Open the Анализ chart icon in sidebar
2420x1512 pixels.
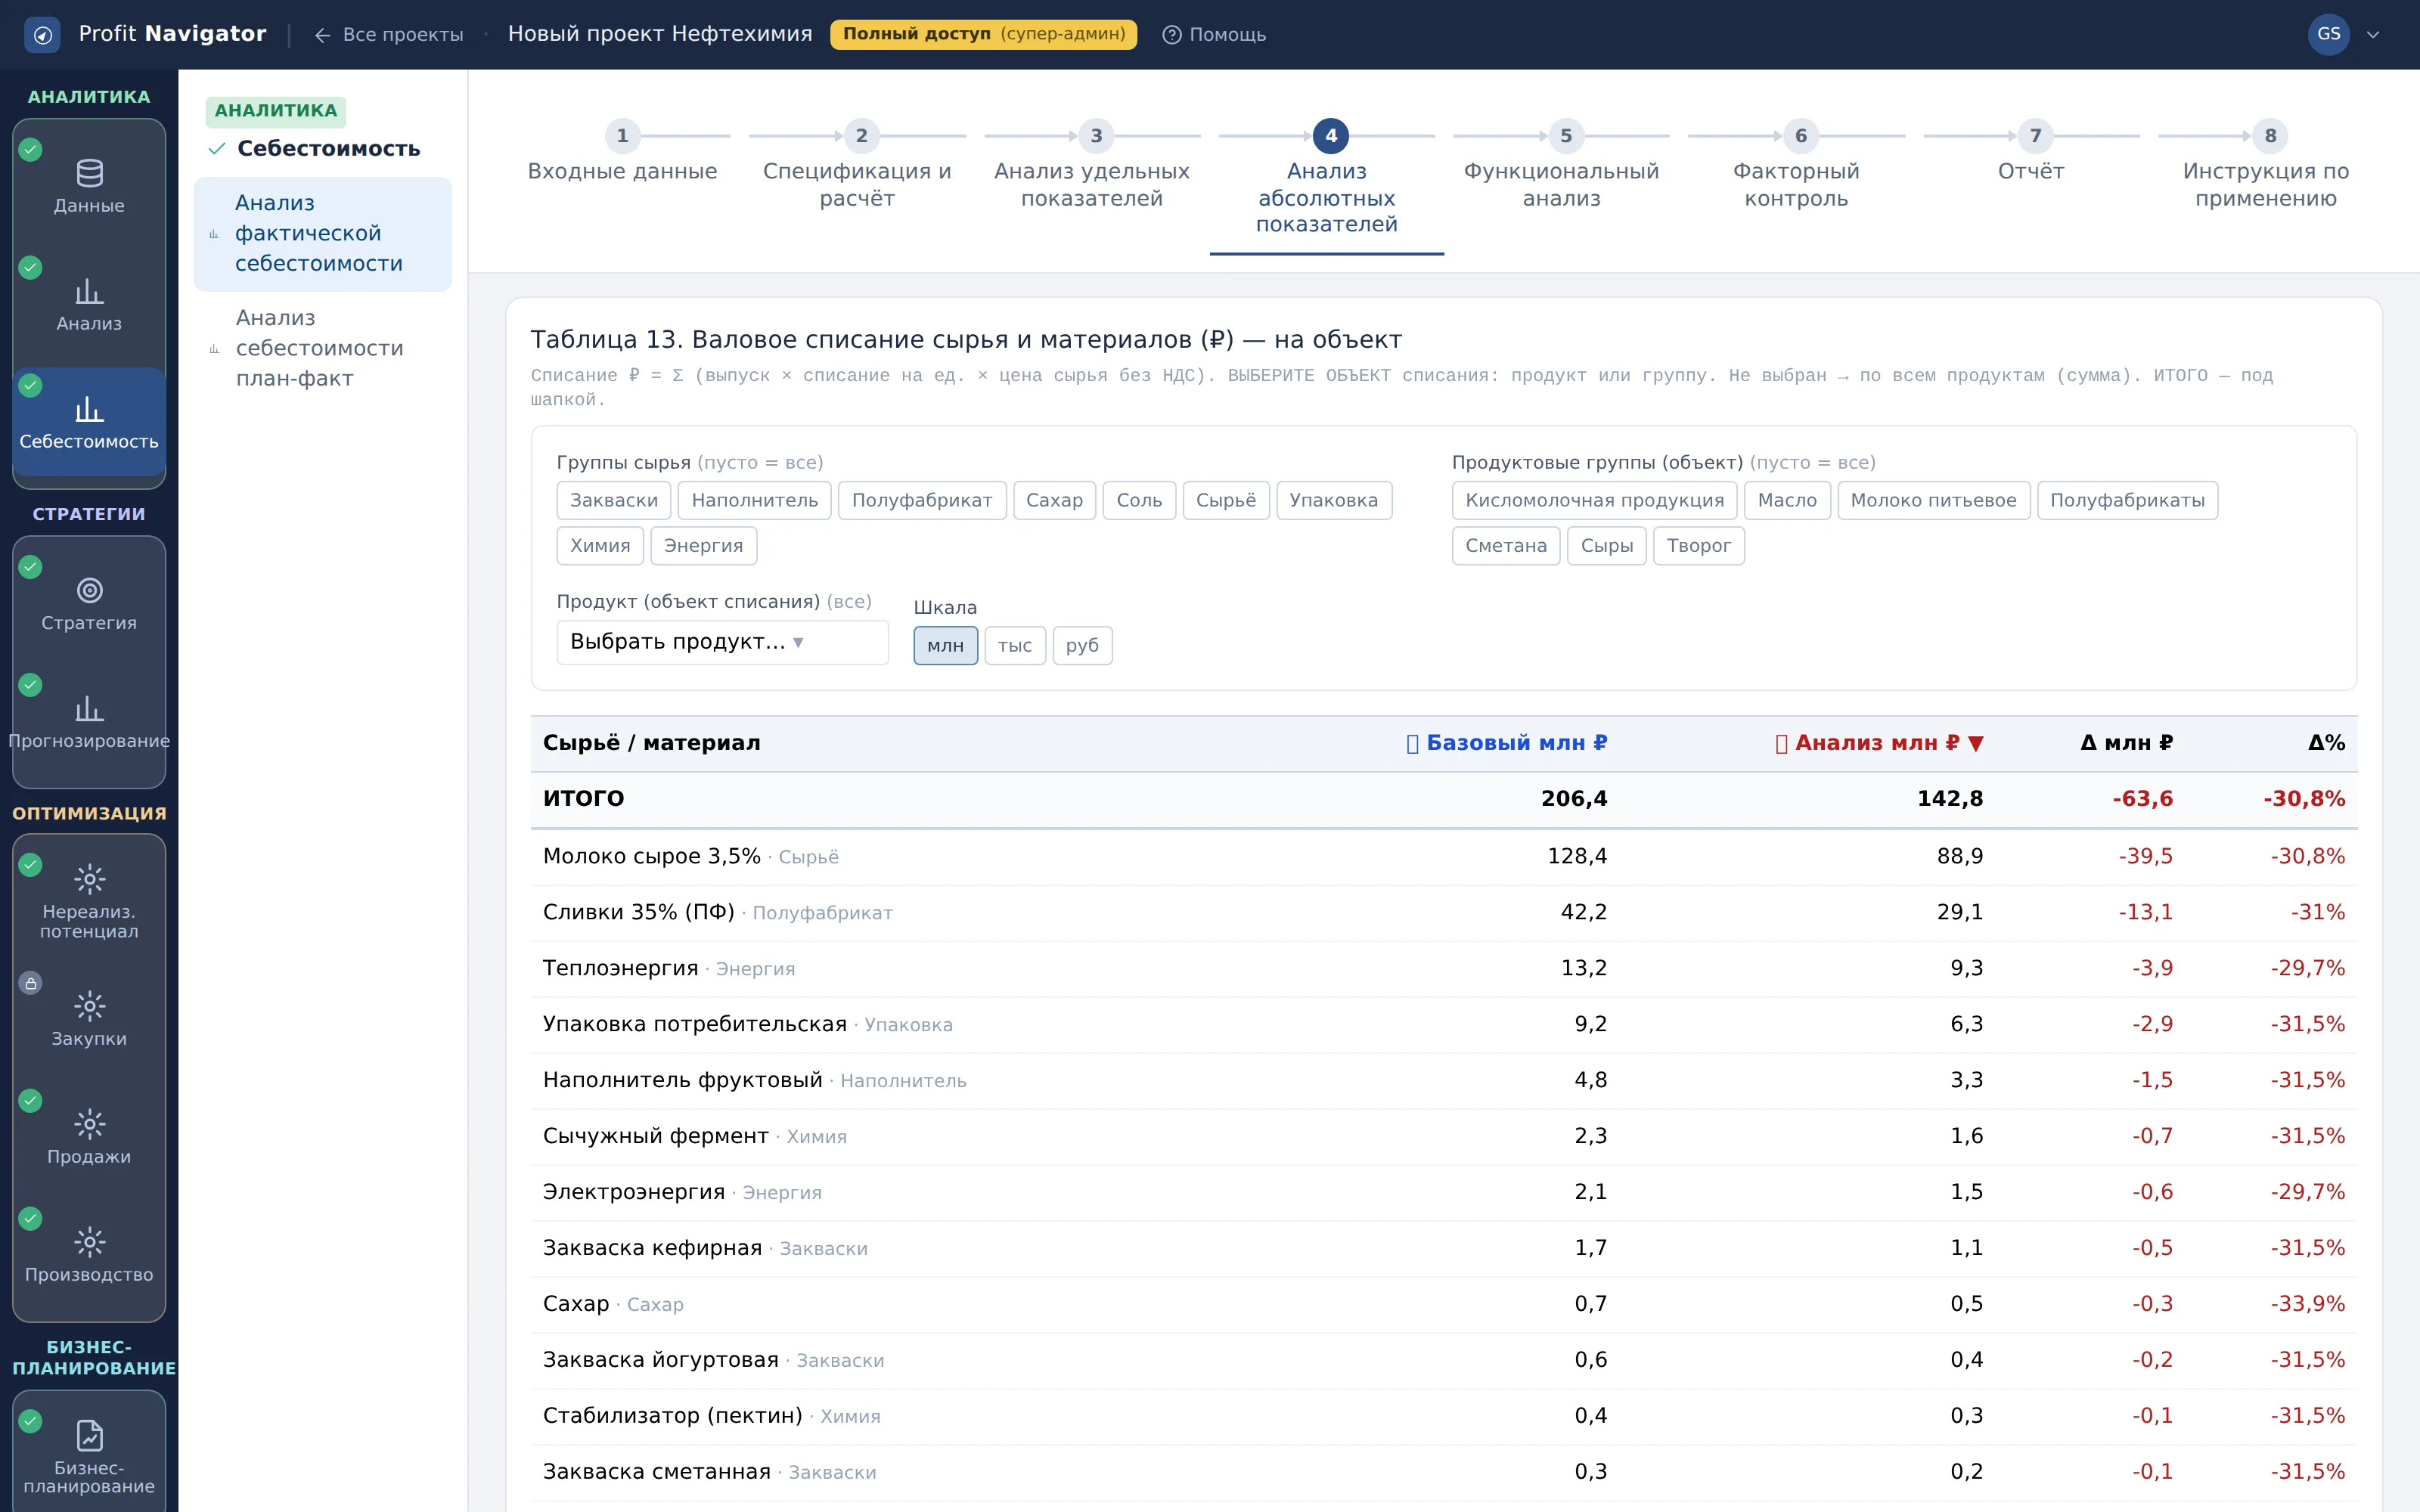[89, 292]
